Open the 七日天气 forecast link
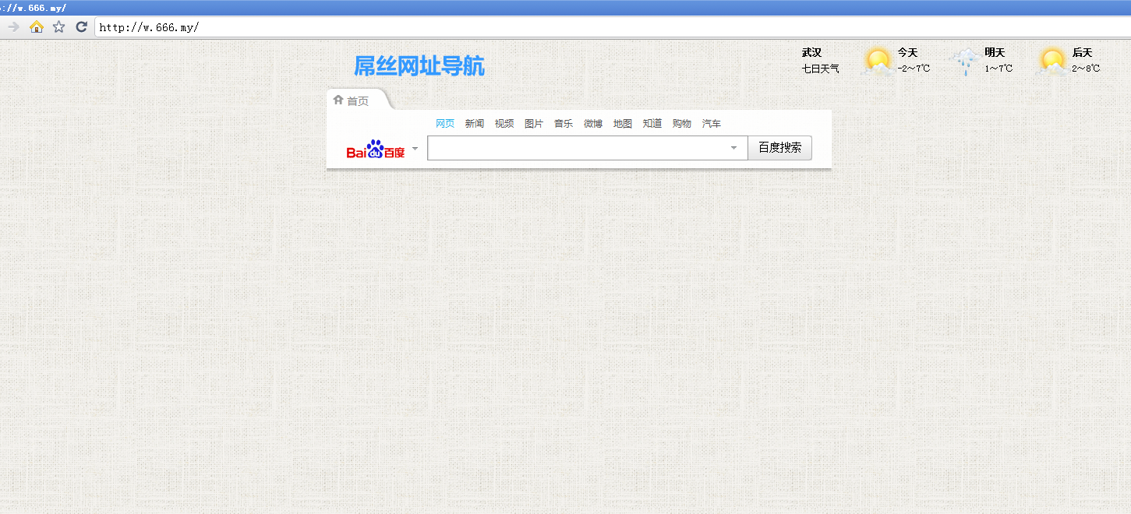The height and width of the screenshot is (514, 1131). [x=820, y=69]
